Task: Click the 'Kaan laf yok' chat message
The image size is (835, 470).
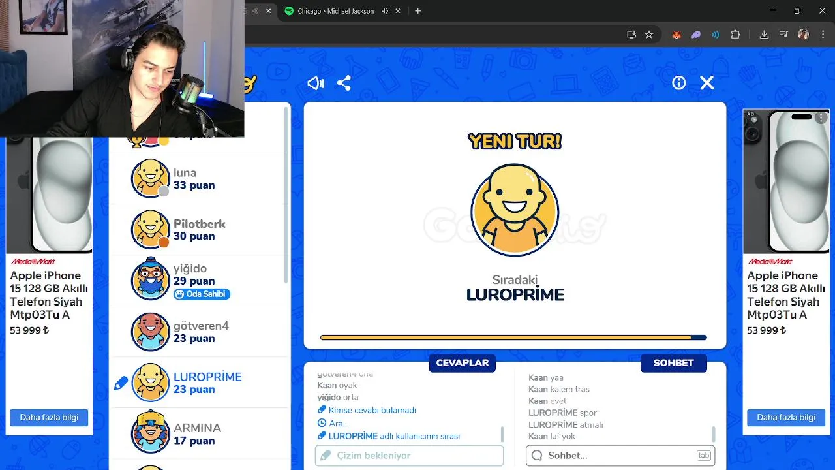Action: tap(552, 436)
